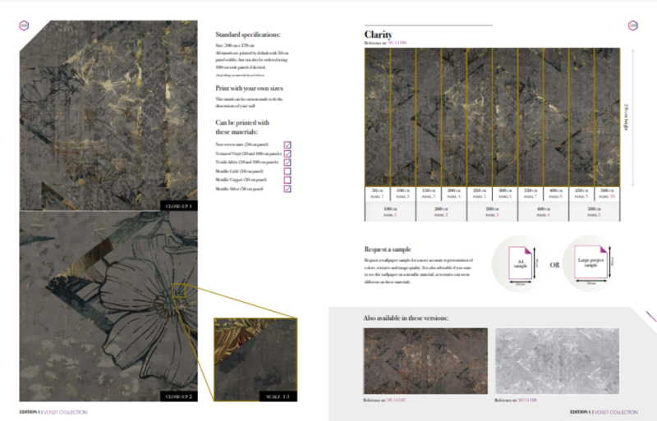657x421 pixels.
Task: Click the "Also available in these versions:" heading
Action: click(406, 318)
